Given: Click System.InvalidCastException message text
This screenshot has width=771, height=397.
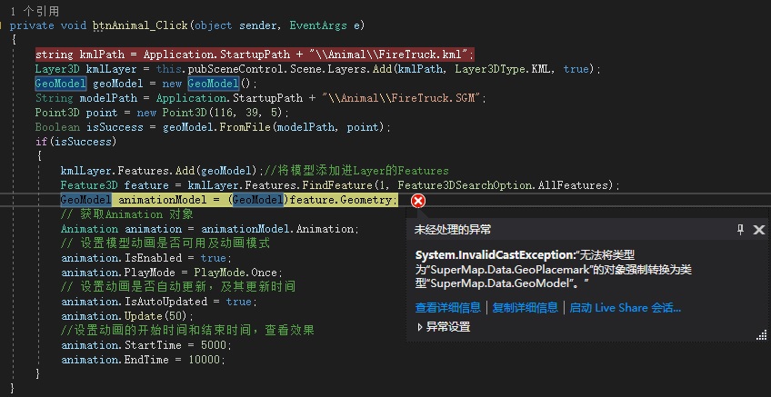Looking at the screenshot, I should click(x=554, y=269).
